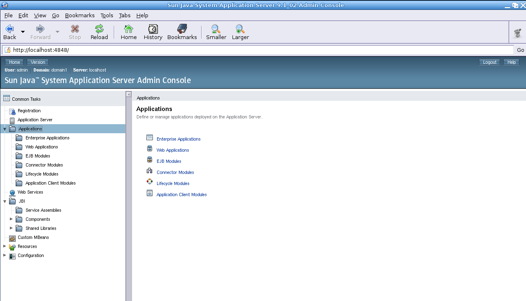Click the Logout button
Screen dimensions: 526x301
click(x=490, y=62)
